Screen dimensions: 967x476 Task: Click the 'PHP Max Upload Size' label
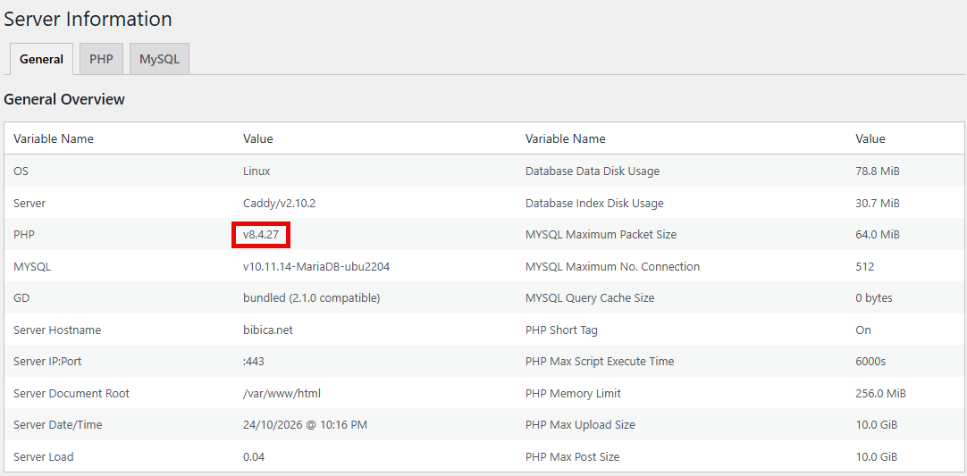click(580, 425)
